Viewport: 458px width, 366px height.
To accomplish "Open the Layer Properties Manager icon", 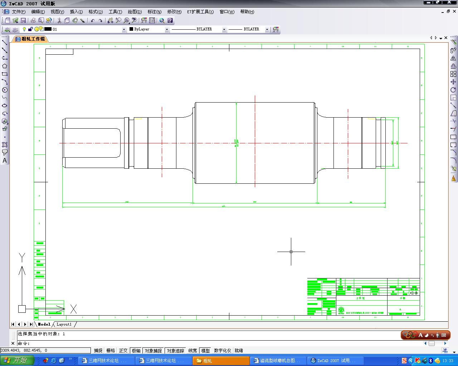I will (8, 29).
